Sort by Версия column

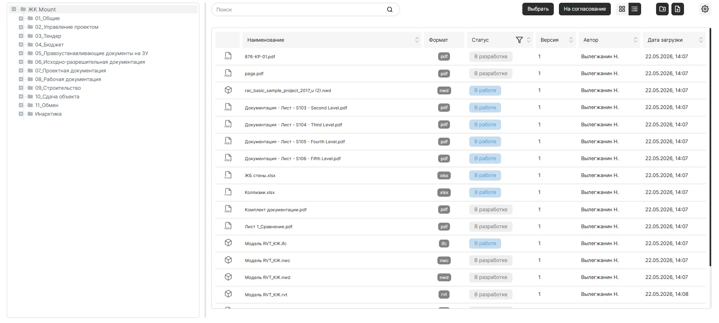click(571, 40)
